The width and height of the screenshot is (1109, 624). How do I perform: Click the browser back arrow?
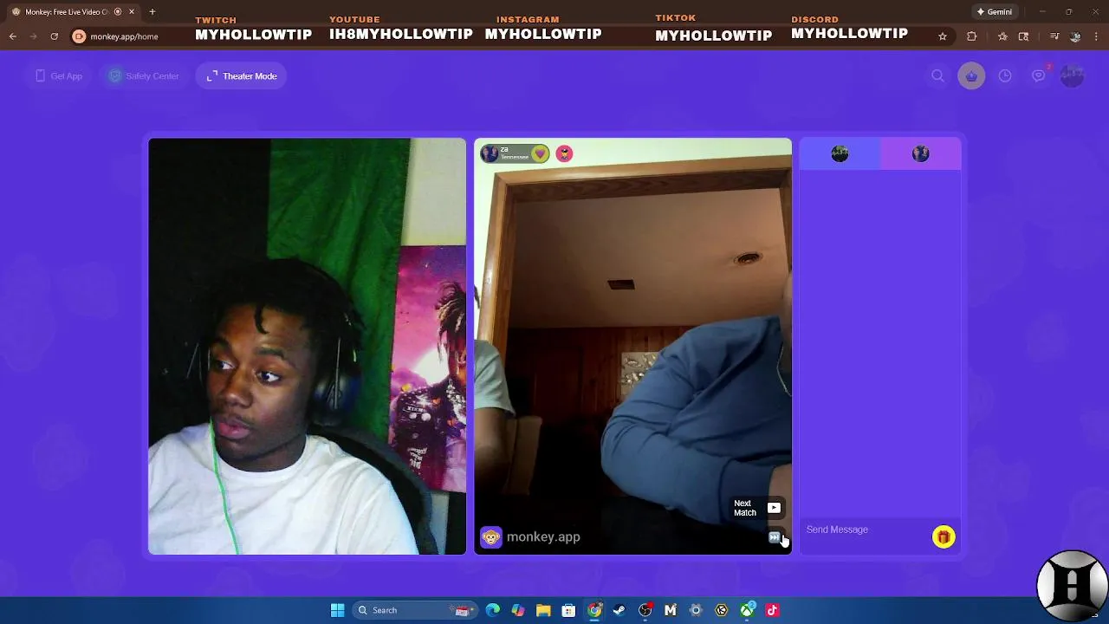pos(13,36)
